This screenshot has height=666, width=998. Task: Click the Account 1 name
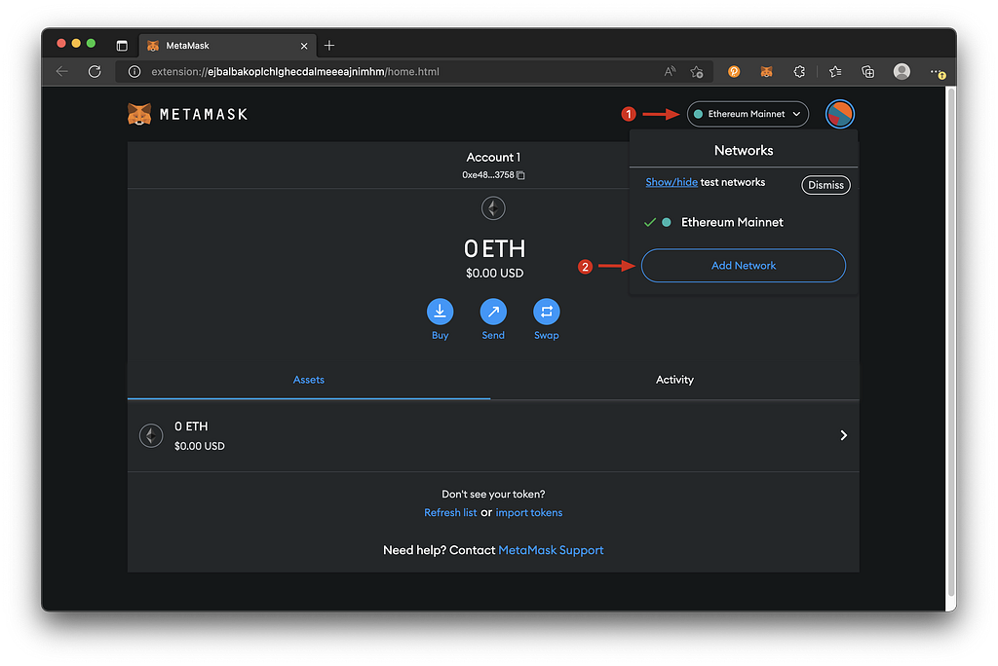[493, 157]
